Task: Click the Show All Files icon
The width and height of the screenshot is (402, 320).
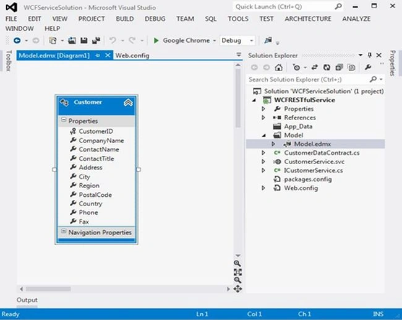Action: 351,67
